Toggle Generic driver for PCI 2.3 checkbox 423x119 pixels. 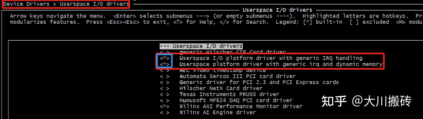[x=164, y=82]
